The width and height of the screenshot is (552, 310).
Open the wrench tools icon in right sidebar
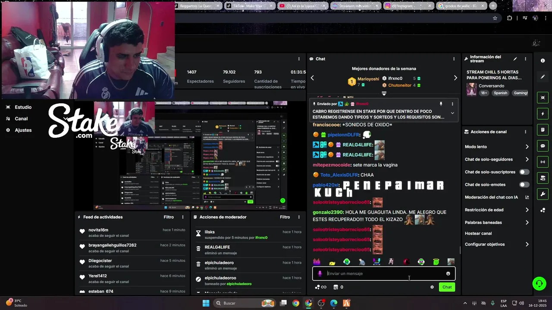click(543, 194)
